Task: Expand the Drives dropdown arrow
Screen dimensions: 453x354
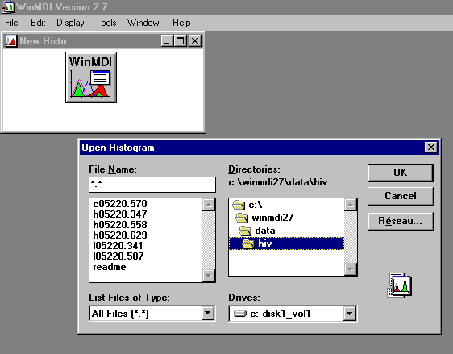Action: coord(349,313)
